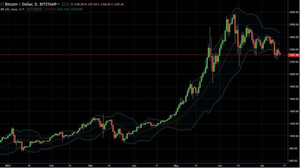Click the open value 2340.00
The image size is (300, 168).
(79, 4)
